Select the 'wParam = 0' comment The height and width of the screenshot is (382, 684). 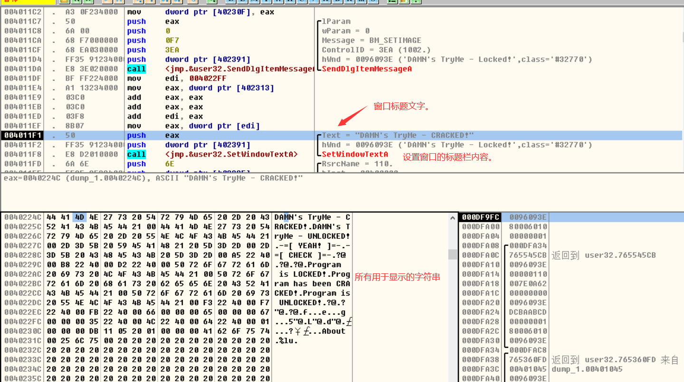pos(346,31)
